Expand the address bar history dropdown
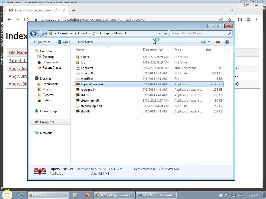266x199 pixels. click(159, 33)
